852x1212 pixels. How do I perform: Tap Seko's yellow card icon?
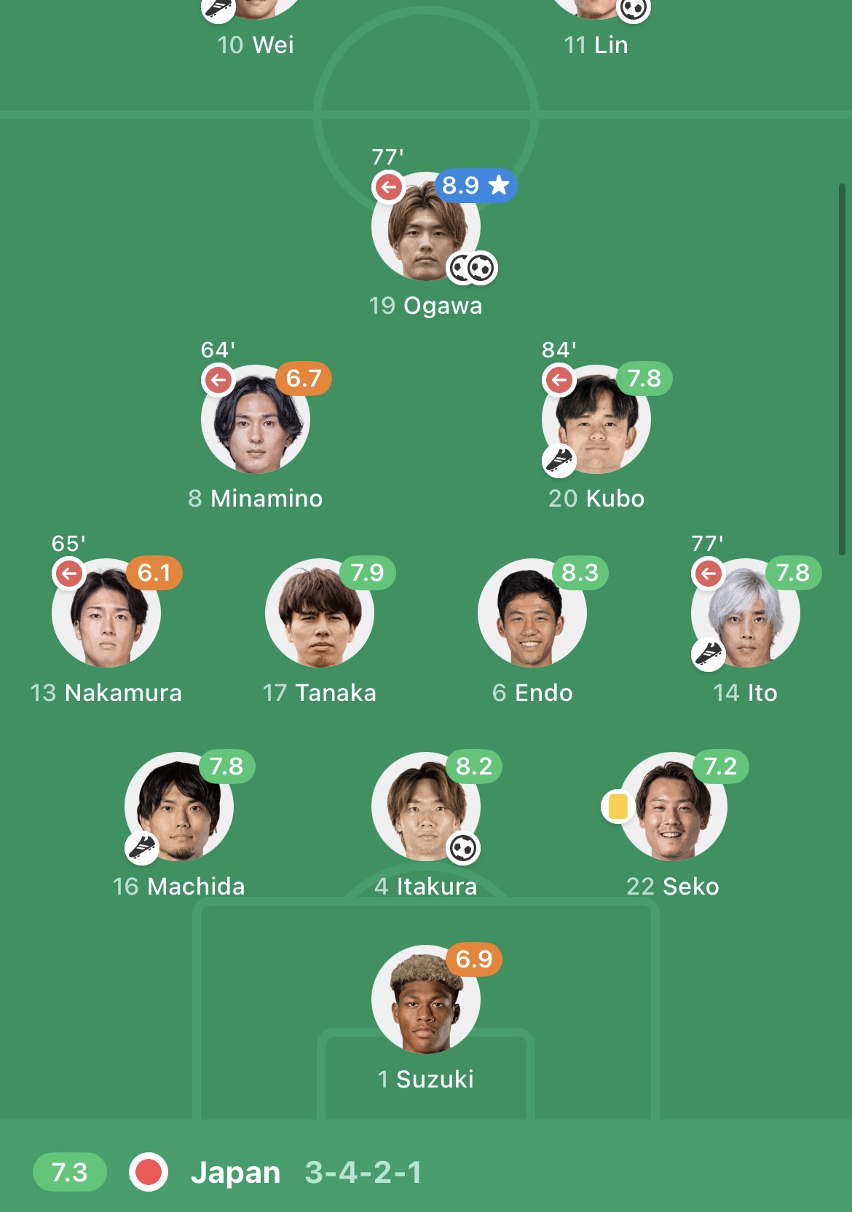click(618, 807)
